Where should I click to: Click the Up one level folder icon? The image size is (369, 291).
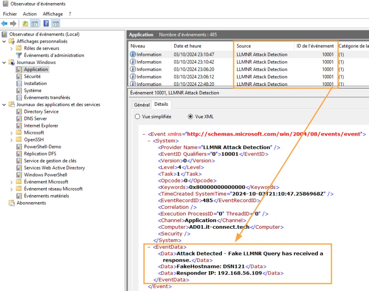coord(25,23)
